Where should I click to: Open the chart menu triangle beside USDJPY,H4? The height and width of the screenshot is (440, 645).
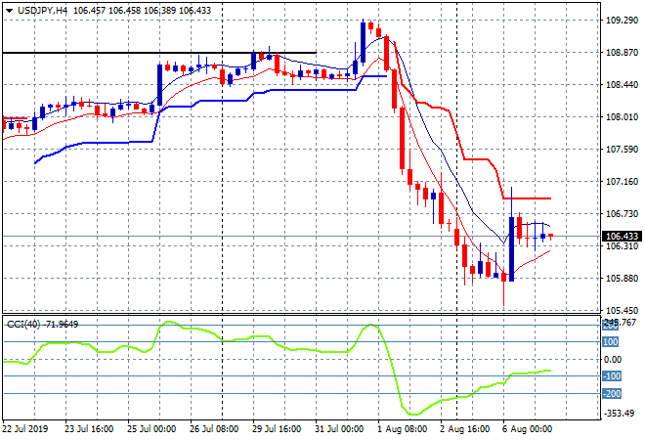coord(9,11)
